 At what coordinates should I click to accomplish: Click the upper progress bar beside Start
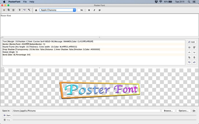(x=104, y=115)
